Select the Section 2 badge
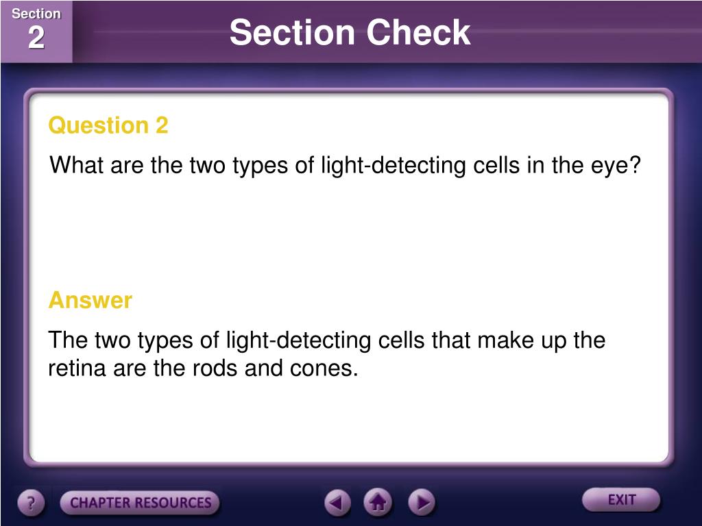Viewport: 702px width, 526px height. pos(36,32)
